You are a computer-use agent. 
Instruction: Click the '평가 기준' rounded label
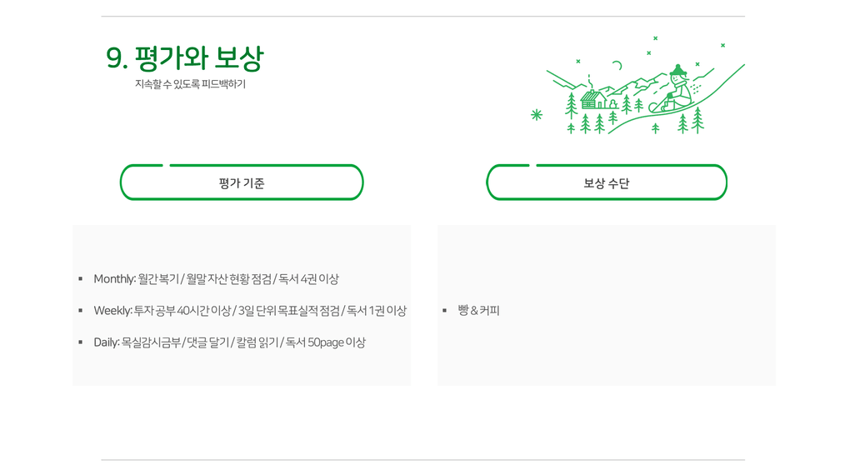pyautogui.click(x=242, y=182)
